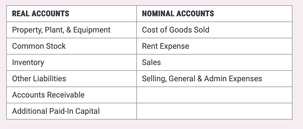Image resolution: width=303 pixels, height=129 pixels.
Task: Click the NOMINAL ACCOUNTS column header
Action: click(x=178, y=14)
